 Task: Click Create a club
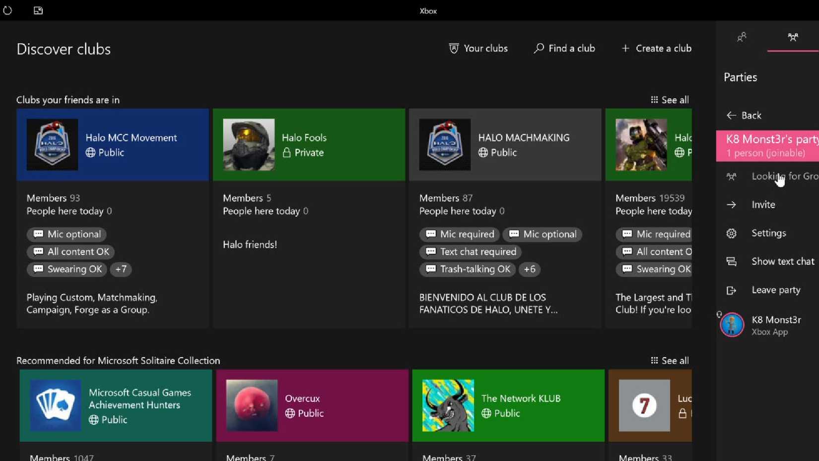coord(656,48)
